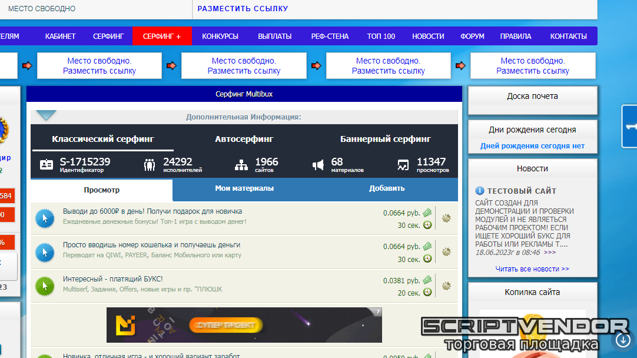Image resolution: width=637 pixels, height=358 pixels.
Task: Click green cursor icon for 'Интересный - платящий БУКС'
Action: click(x=45, y=286)
